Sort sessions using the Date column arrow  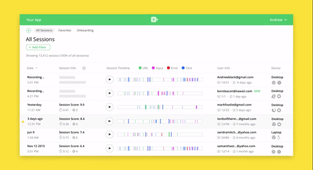click(37, 68)
